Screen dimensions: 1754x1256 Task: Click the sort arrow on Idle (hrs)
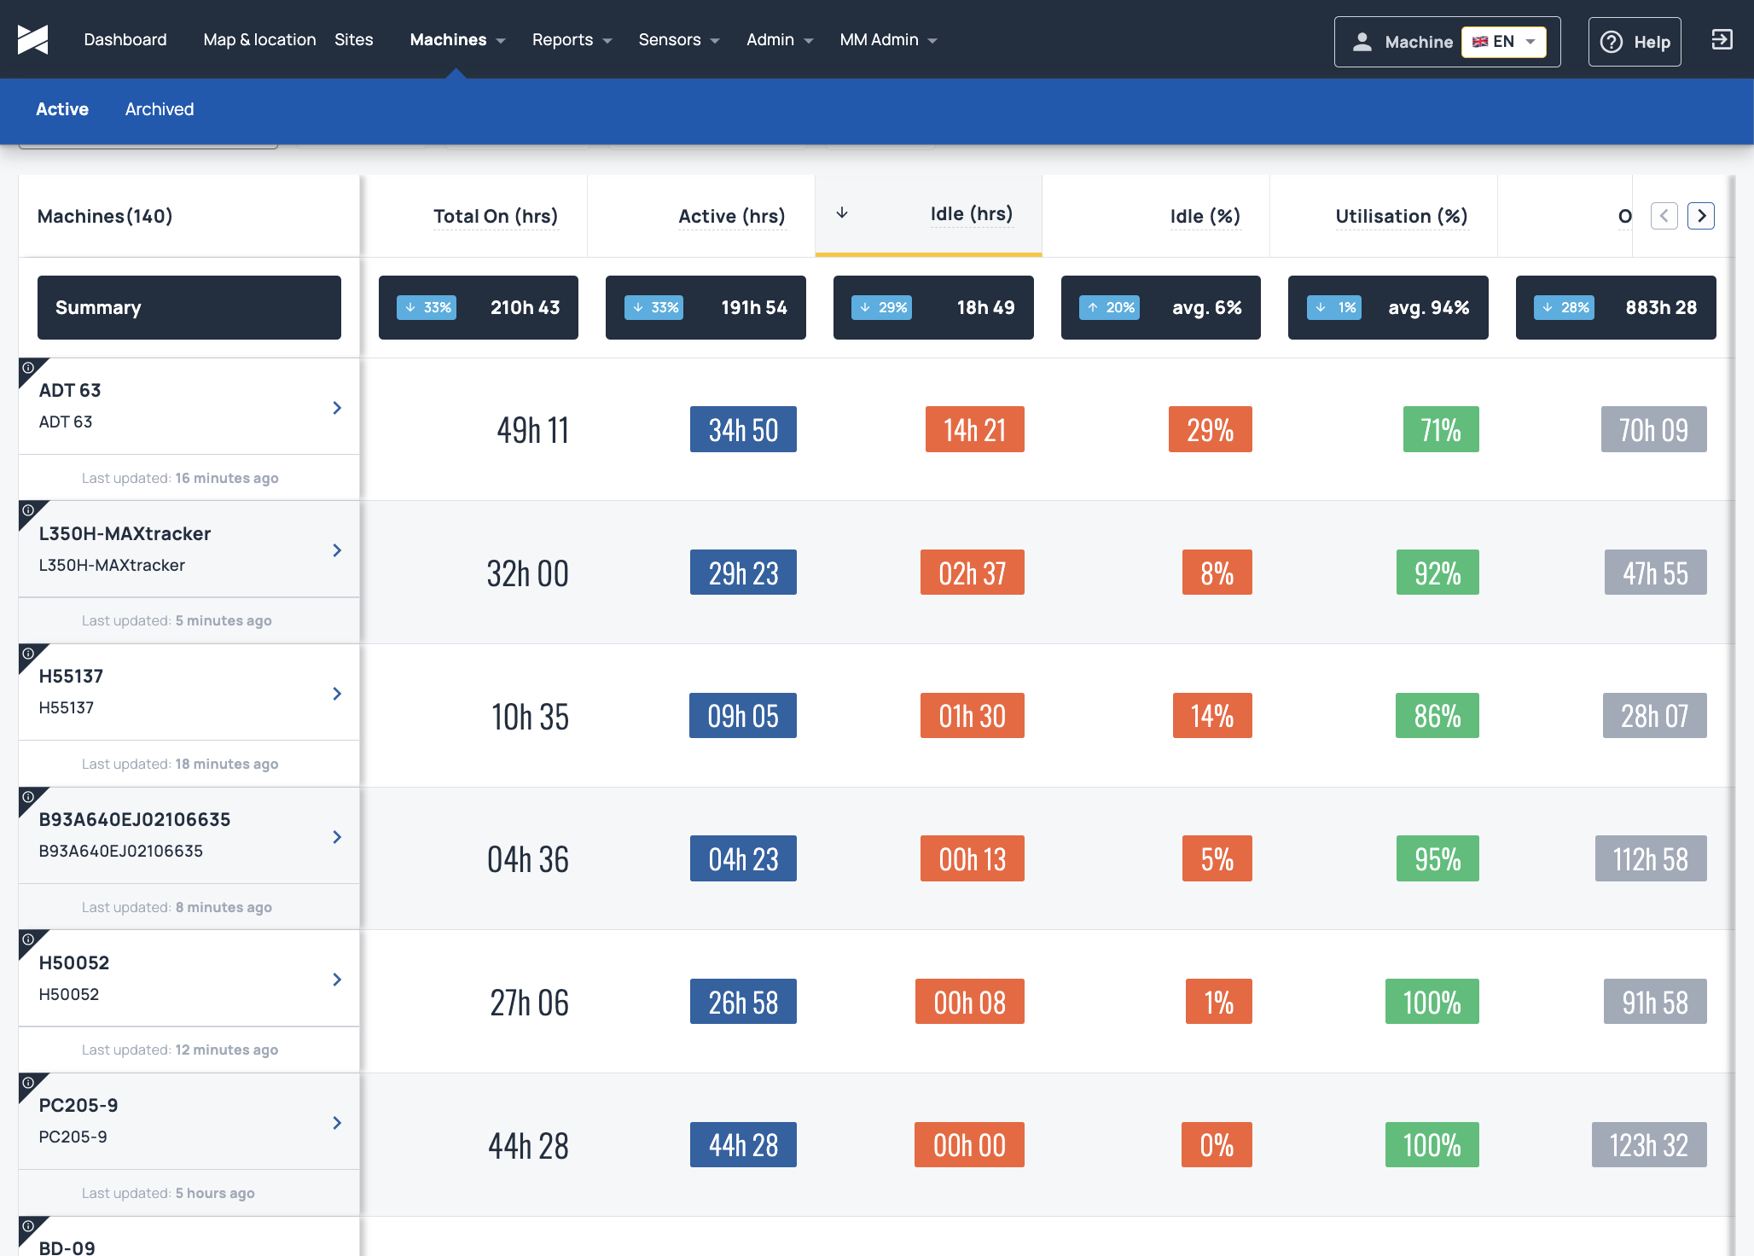842,213
